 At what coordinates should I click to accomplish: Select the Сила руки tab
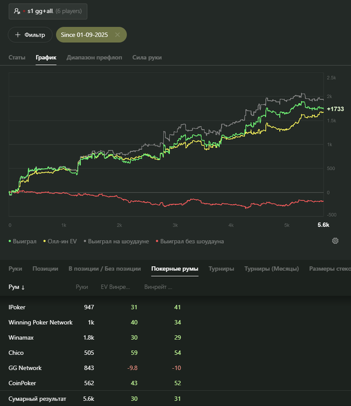(x=147, y=57)
